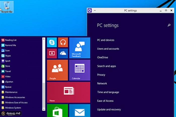Open Privacy settings
The height and width of the screenshot is (117, 176).
point(101,75)
